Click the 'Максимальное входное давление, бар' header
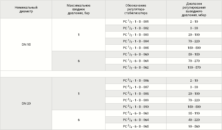 pos(79,9)
